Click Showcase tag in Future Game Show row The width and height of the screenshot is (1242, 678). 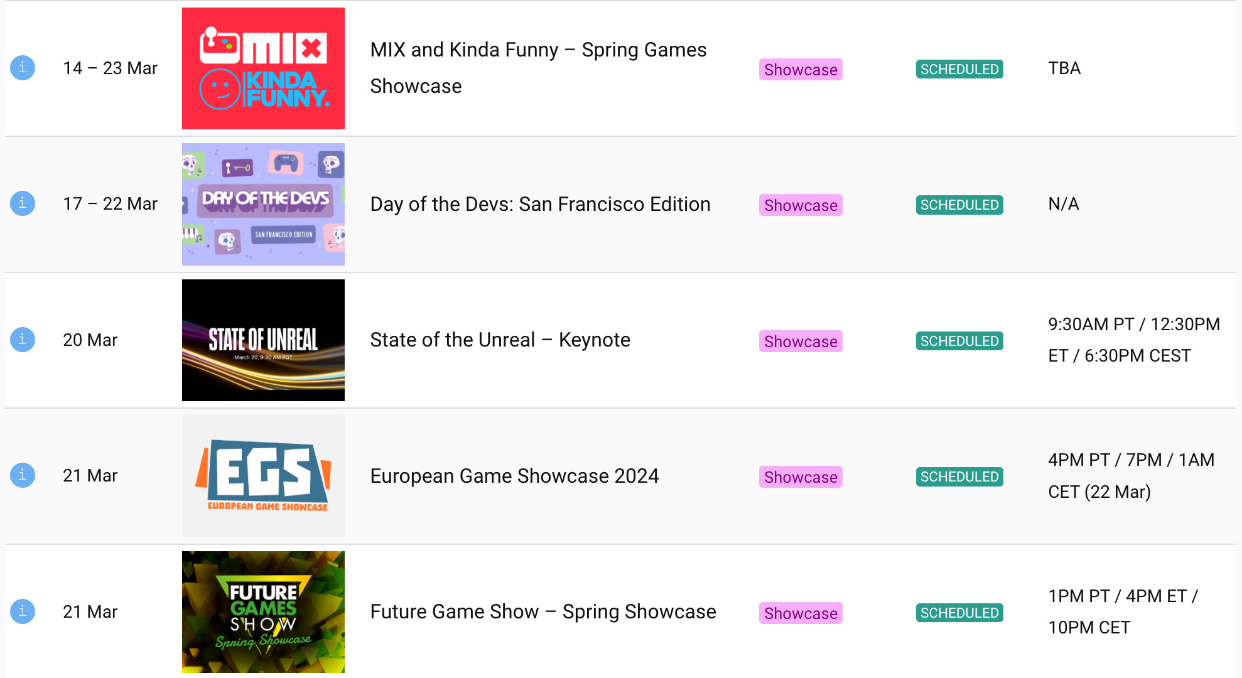pyautogui.click(x=801, y=613)
